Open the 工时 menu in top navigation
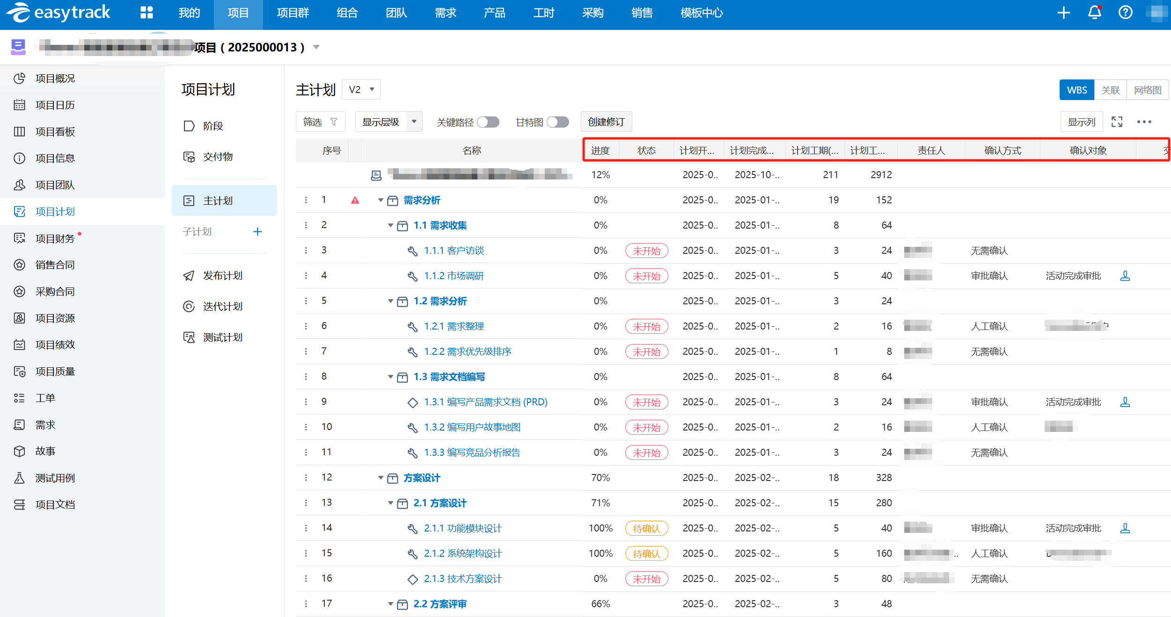This screenshot has height=617, width=1171. 543,13
